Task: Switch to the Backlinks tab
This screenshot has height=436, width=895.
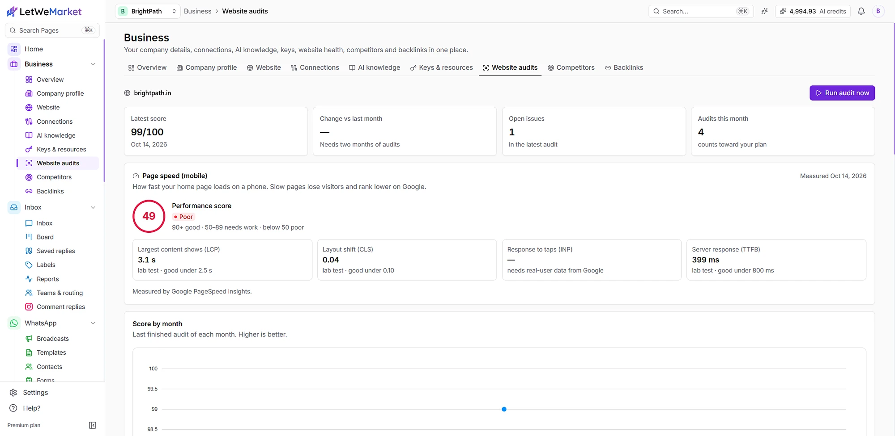Action: point(624,67)
